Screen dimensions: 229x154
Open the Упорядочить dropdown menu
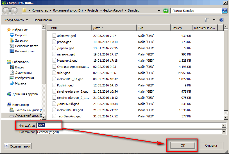pyautogui.click(x=16, y=20)
